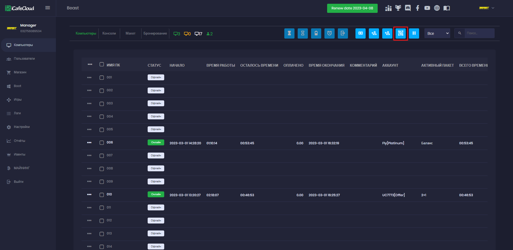Click the pause toolbar button
This screenshot has height=250, width=513.
[414, 33]
